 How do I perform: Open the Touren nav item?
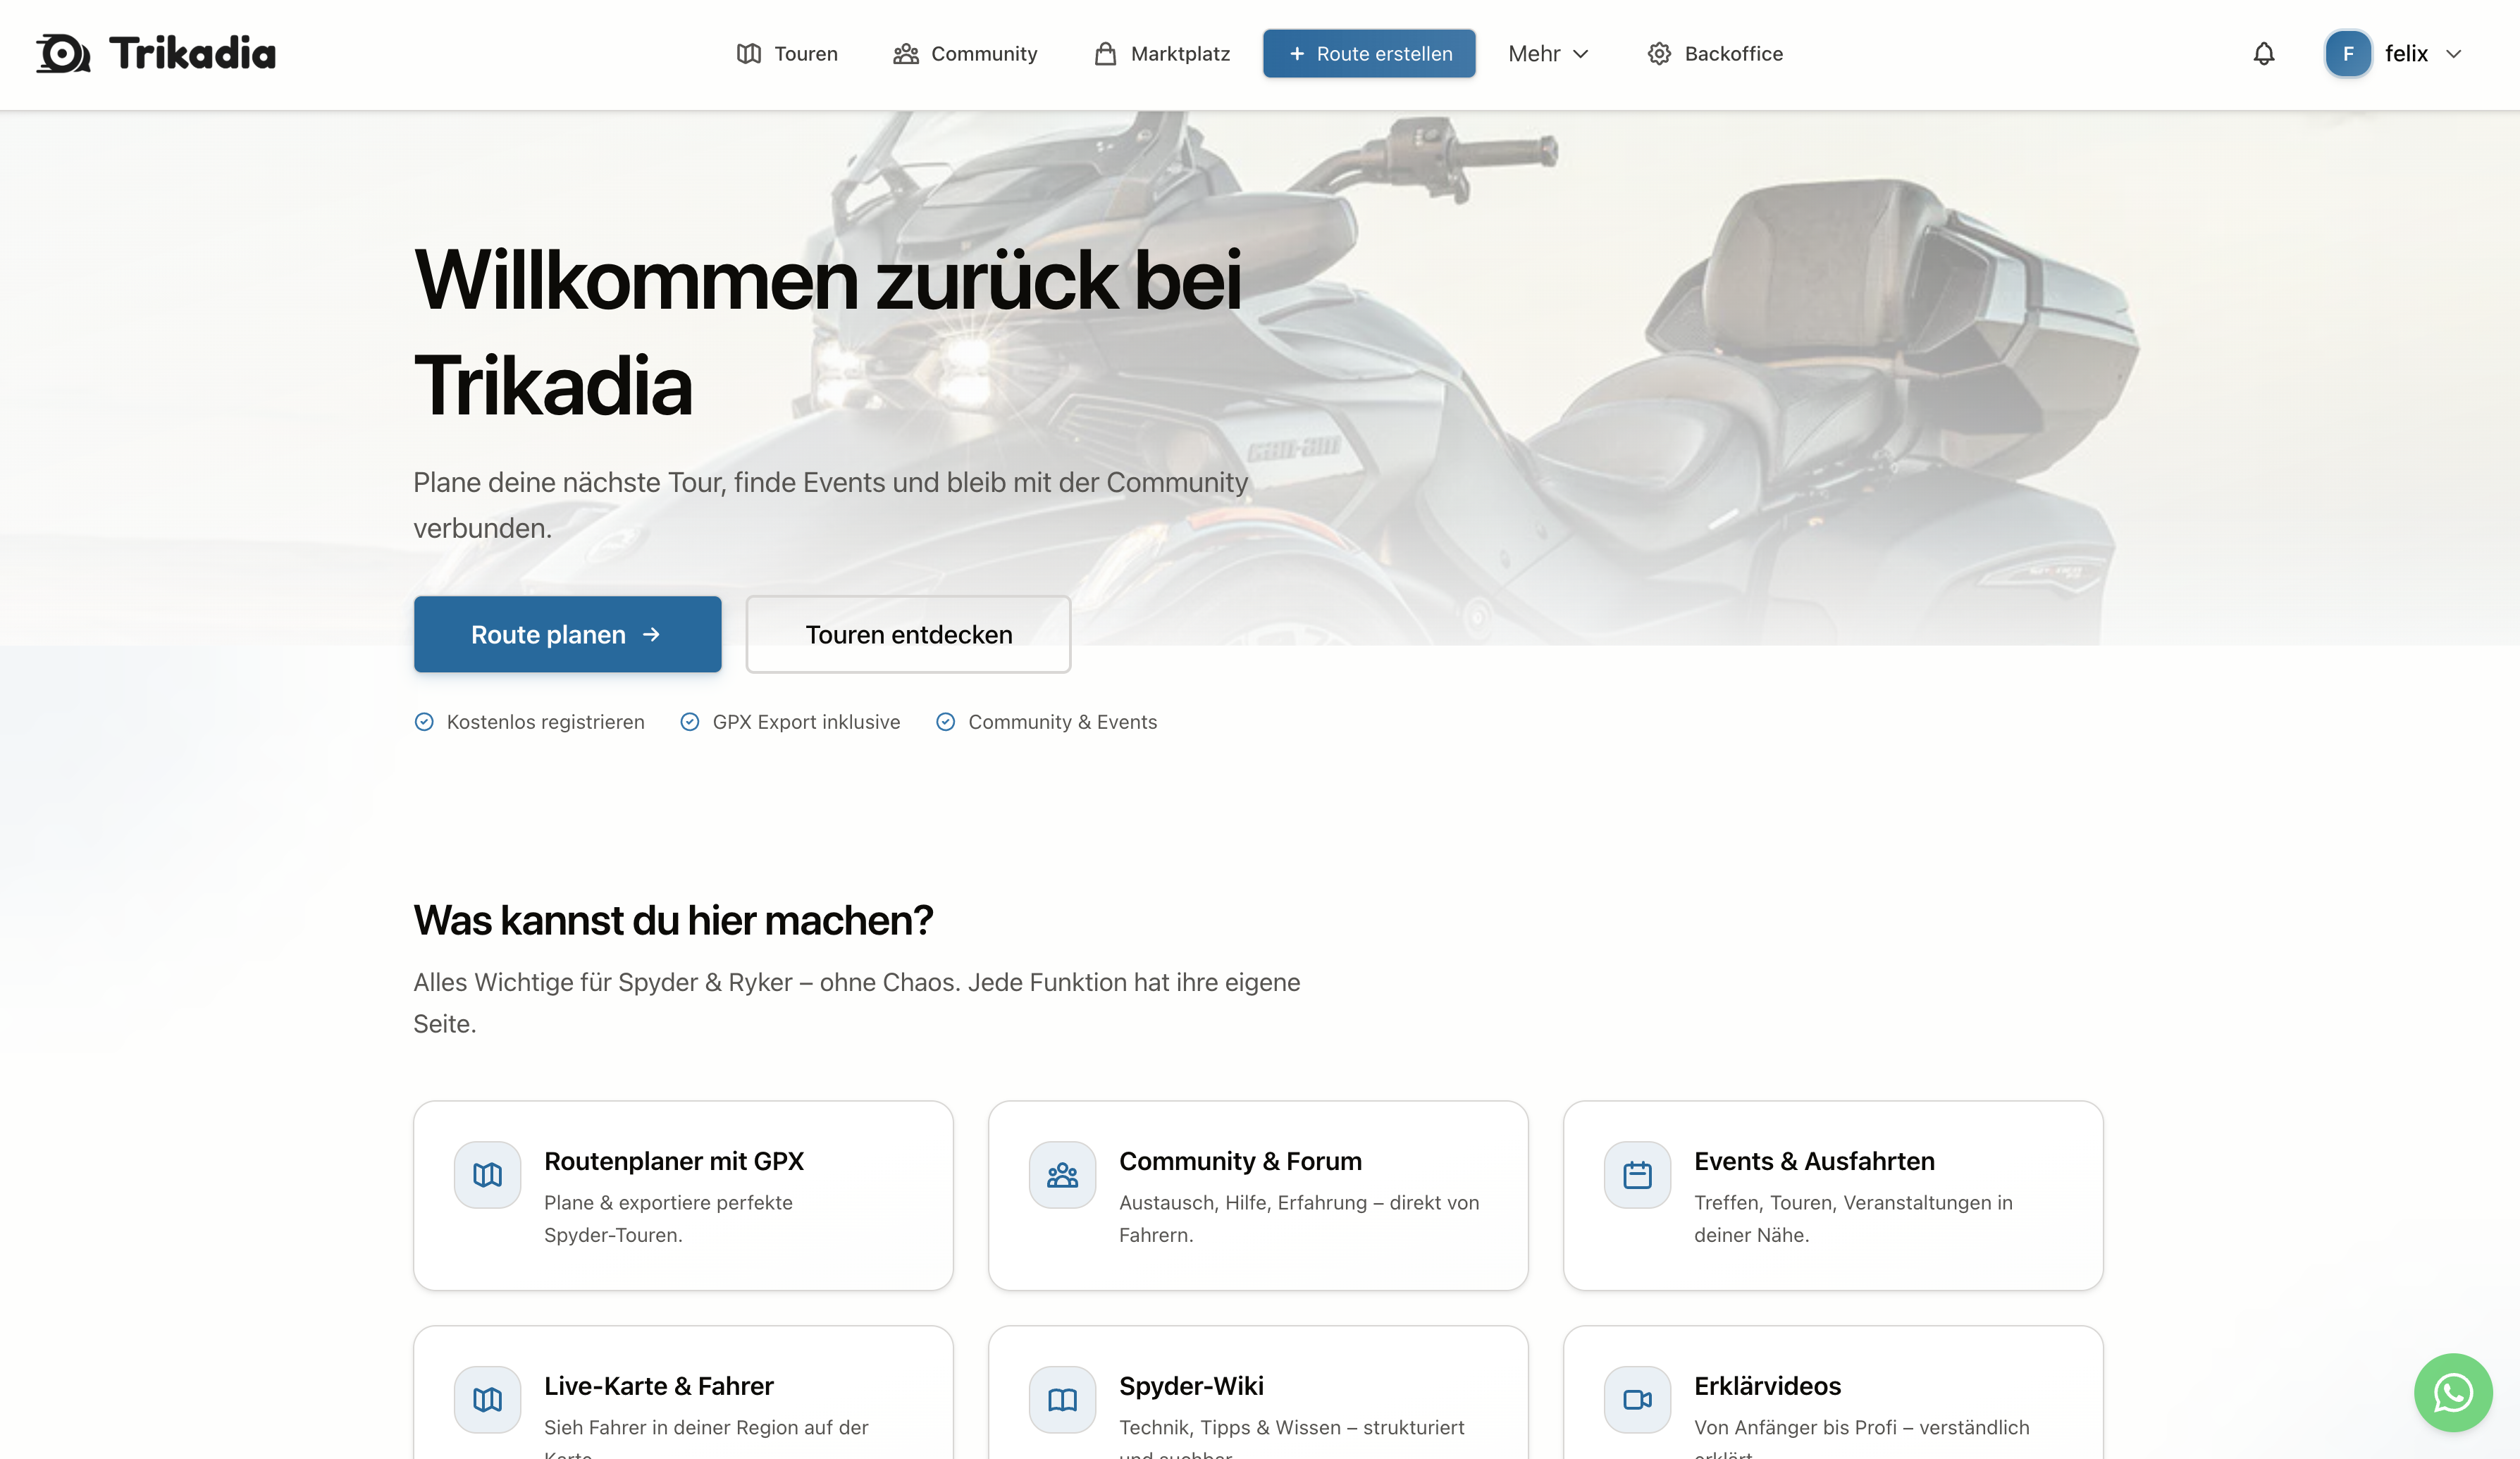pos(787,54)
